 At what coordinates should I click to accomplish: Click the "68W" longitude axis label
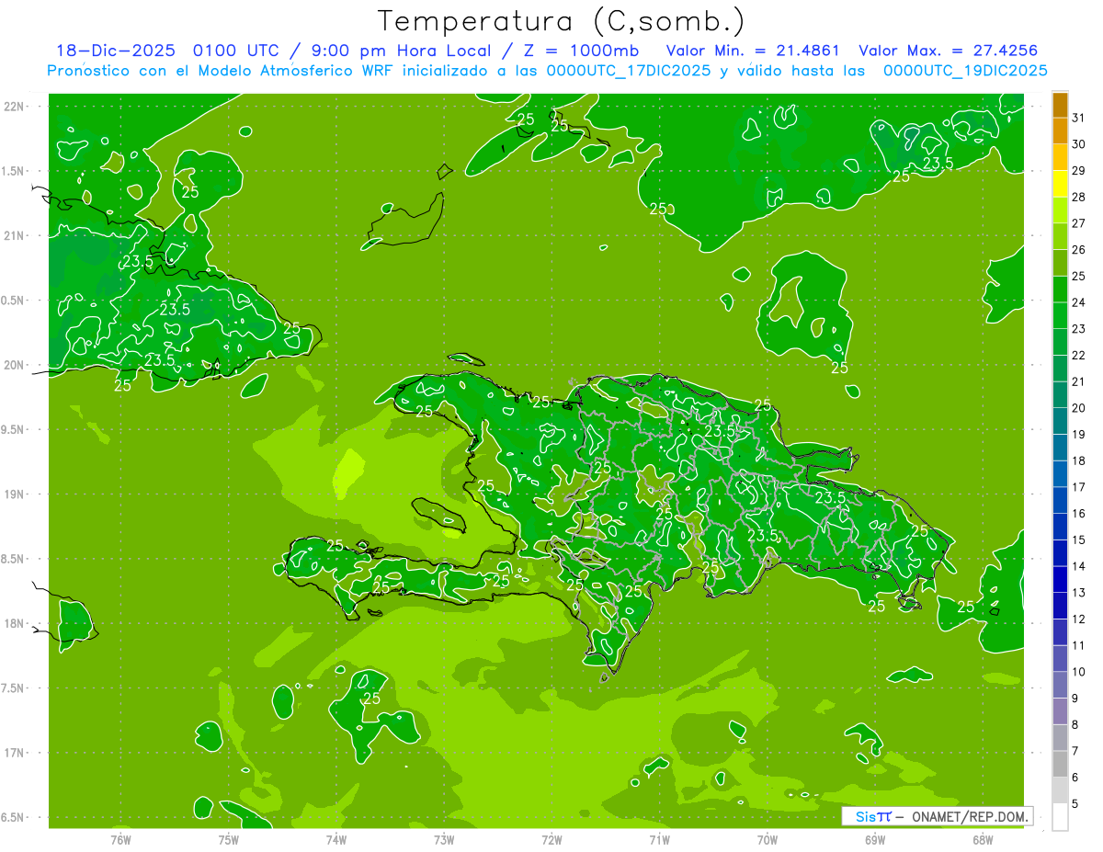(982, 840)
